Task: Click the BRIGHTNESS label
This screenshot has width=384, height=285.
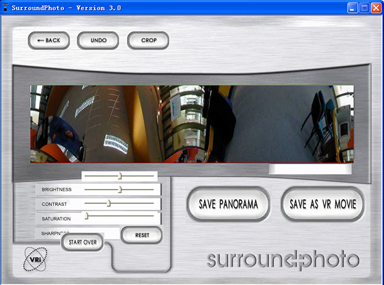Action: click(x=56, y=189)
